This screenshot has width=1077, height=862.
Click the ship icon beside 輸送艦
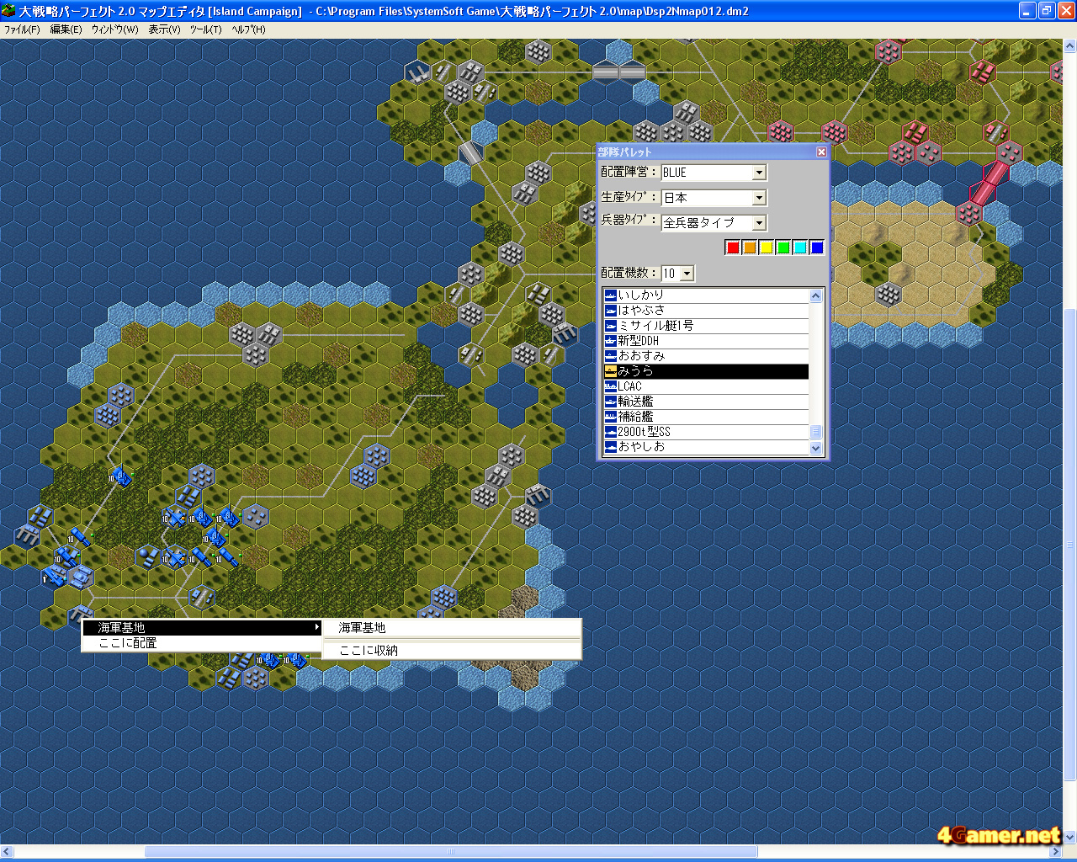pos(611,402)
